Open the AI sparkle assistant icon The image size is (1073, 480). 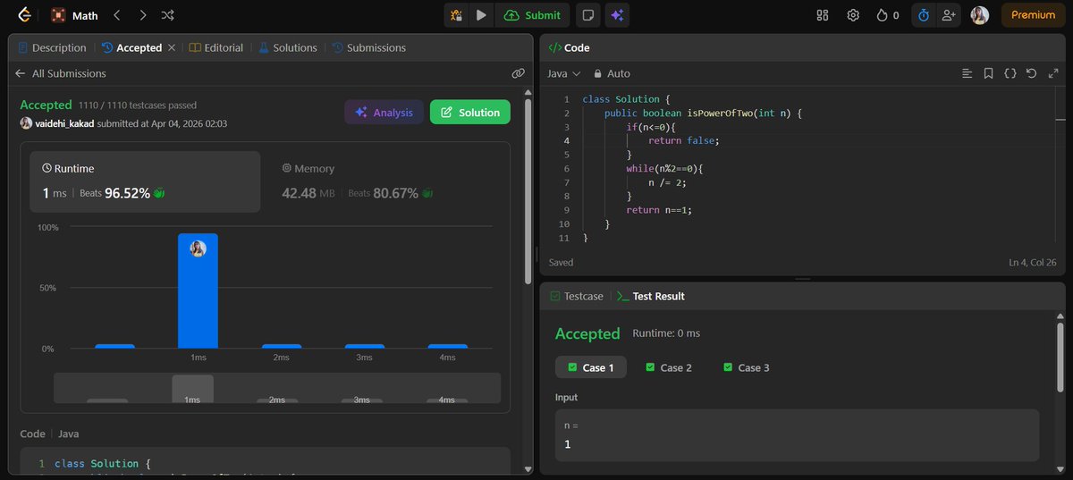pyautogui.click(x=616, y=15)
